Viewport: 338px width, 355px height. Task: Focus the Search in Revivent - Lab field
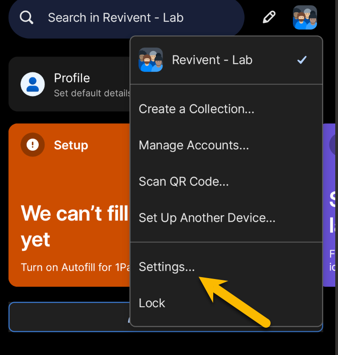click(x=126, y=18)
